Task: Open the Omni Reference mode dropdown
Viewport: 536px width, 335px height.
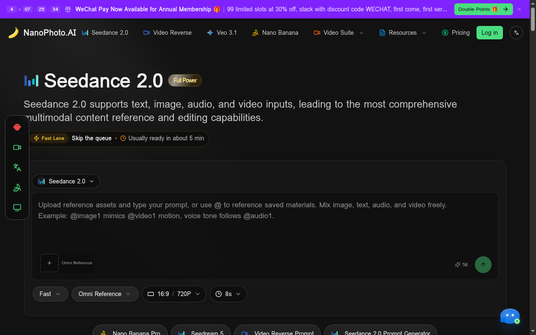Action: 105,294
